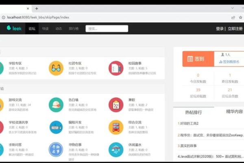Open the 求助问答 board title
244x163 pixels.
point(15,145)
